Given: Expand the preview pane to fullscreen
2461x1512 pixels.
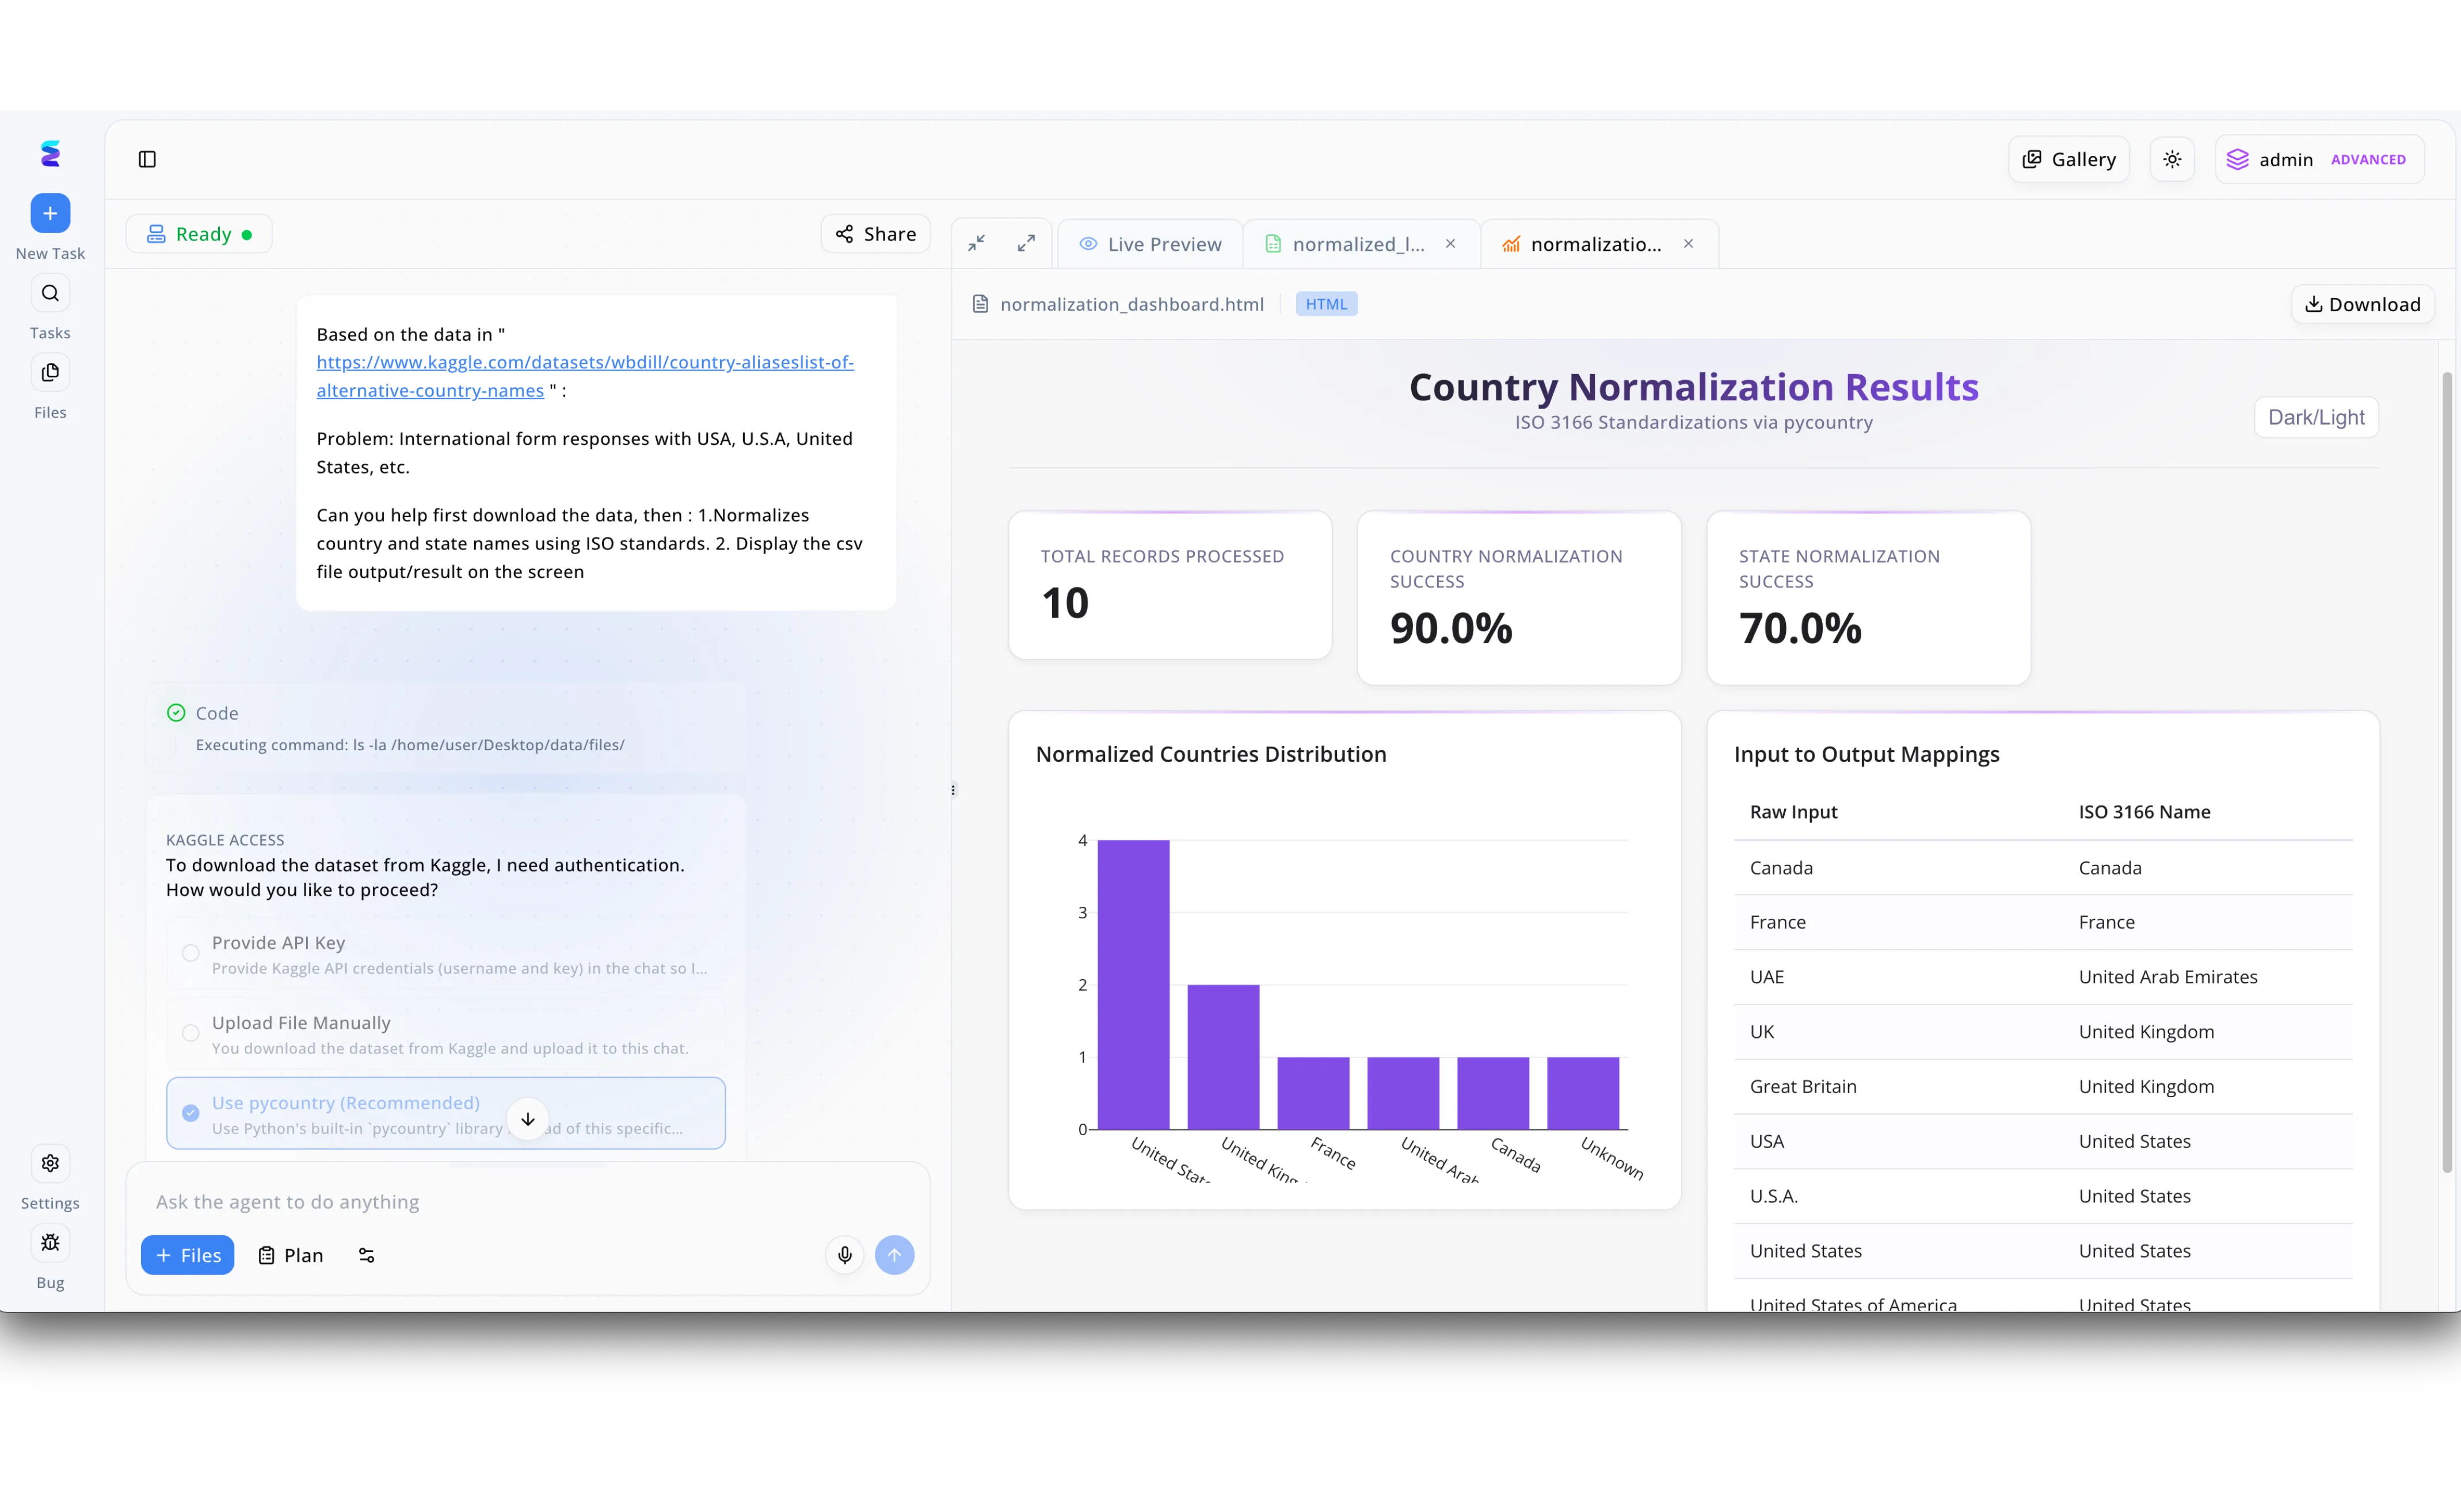Looking at the screenshot, I should pos(1026,242).
